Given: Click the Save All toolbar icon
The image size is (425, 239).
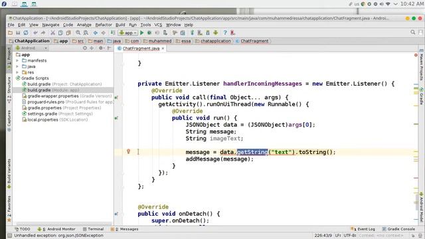Looking at the screenshot, I should click(x=18, y=33).
